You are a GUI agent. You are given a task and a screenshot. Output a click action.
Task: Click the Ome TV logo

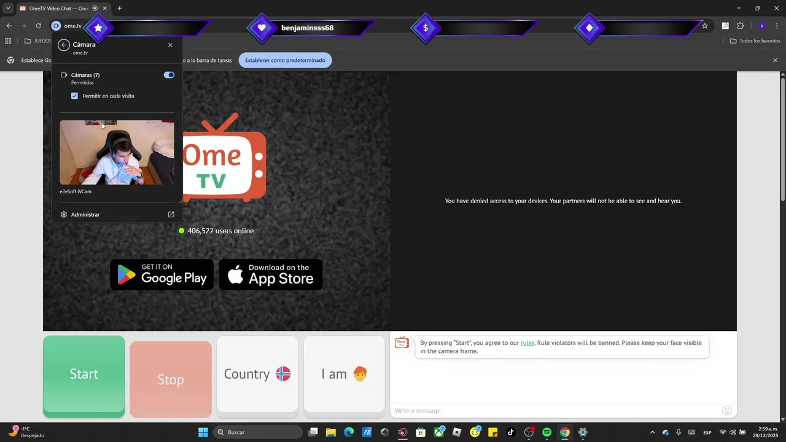click(x=224, y=158)
